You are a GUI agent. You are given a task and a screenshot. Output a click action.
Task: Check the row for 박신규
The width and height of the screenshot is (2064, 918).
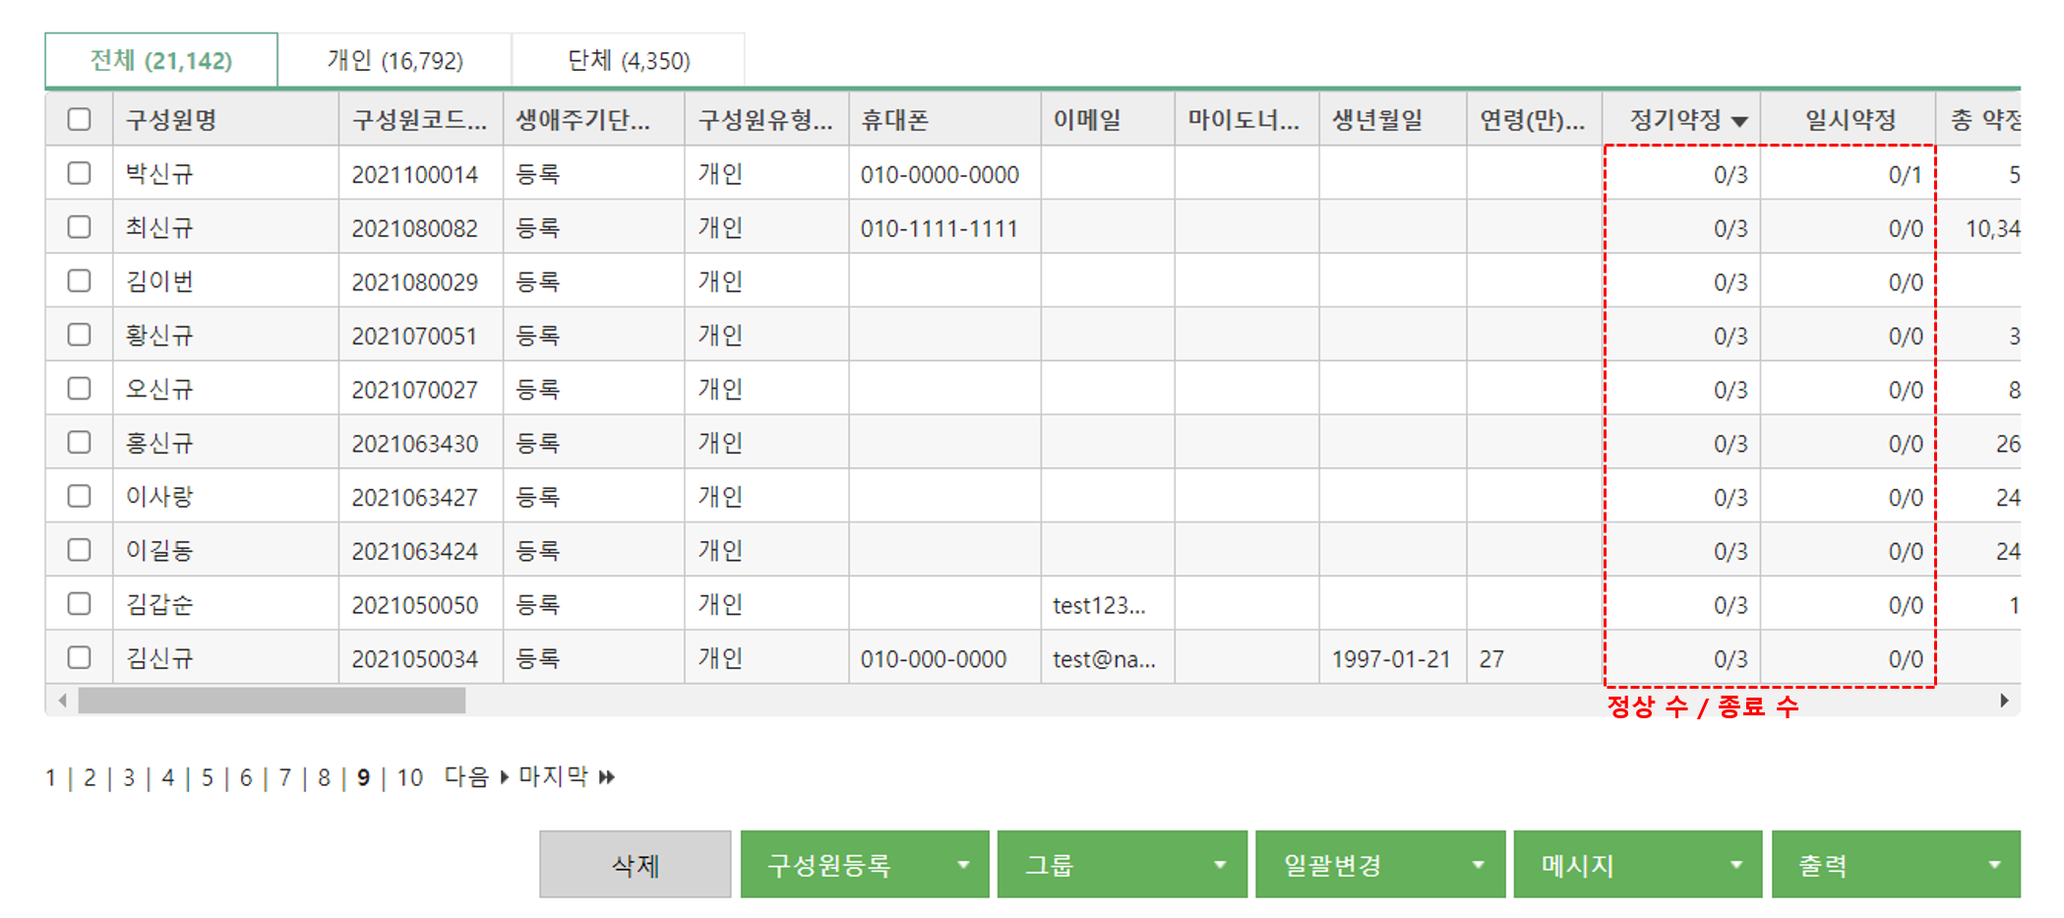tap(80, 173)
